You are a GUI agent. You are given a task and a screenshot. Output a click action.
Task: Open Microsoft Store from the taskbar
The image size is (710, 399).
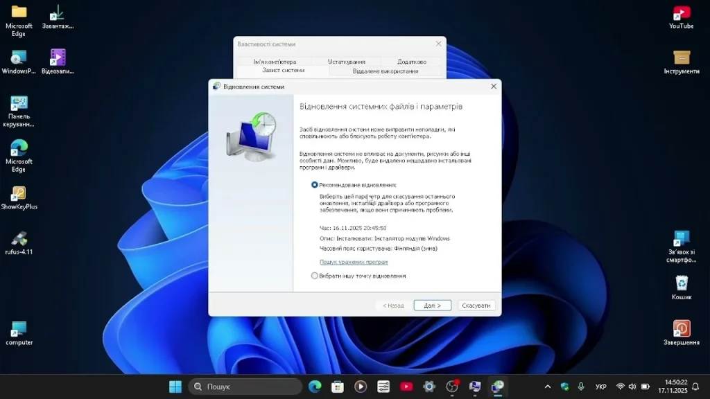pyautogui.click(x=338, y=387)
